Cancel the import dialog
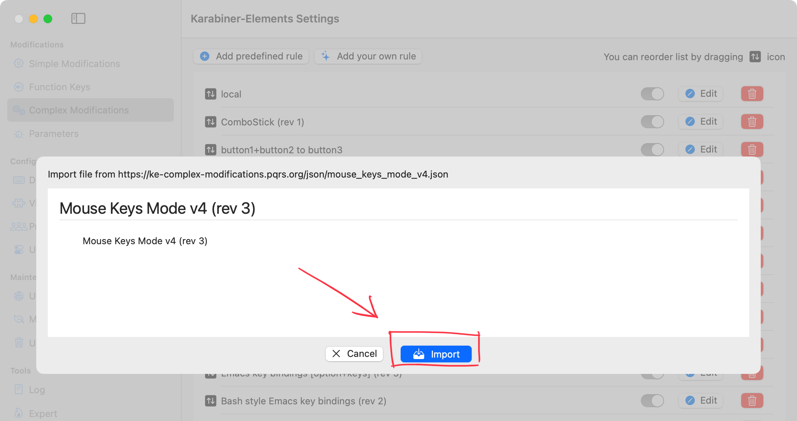 (354, 354)
